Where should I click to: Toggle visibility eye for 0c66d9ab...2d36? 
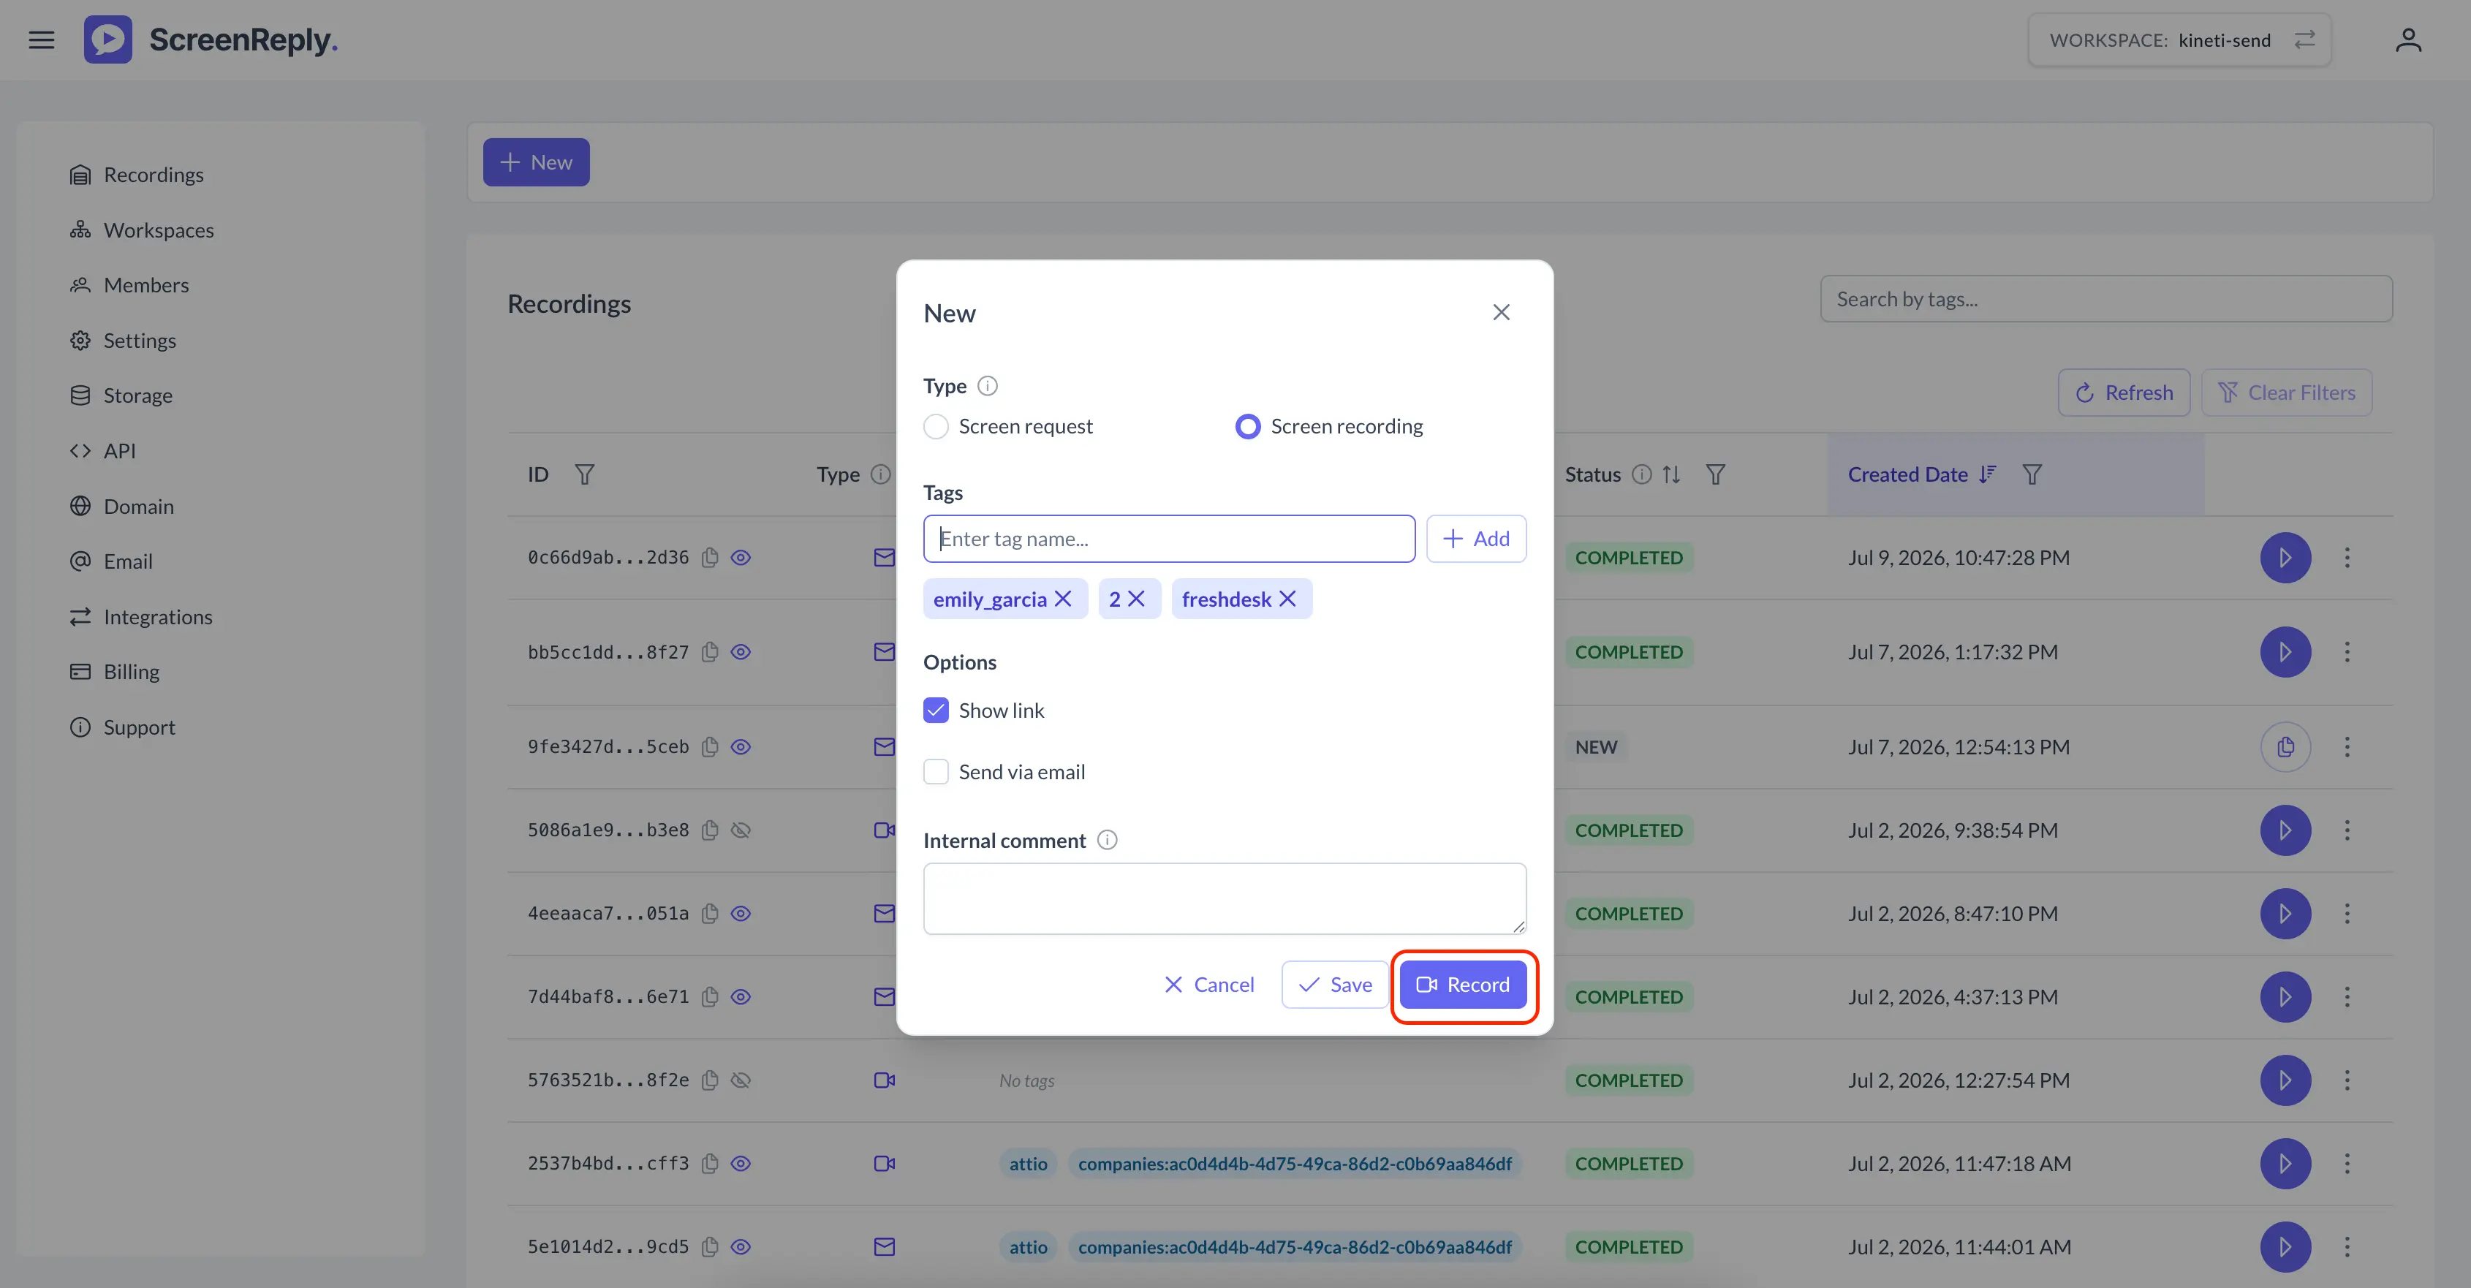(741, 557)
